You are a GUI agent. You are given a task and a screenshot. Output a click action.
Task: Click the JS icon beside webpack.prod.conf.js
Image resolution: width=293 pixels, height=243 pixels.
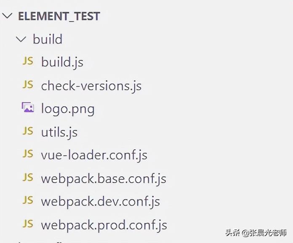click(28, 224)
